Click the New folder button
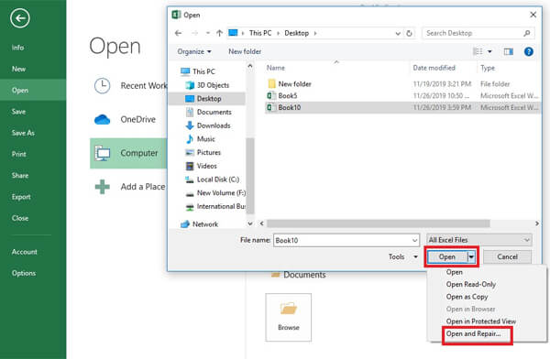 (245, 51)
